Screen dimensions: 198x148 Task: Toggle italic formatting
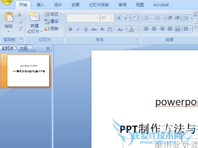[78, 29]
